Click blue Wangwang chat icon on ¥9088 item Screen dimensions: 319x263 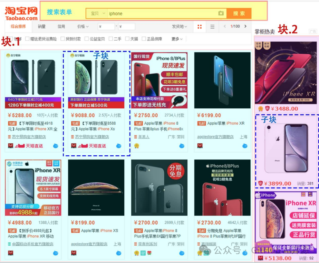click(x=119, y=146)
